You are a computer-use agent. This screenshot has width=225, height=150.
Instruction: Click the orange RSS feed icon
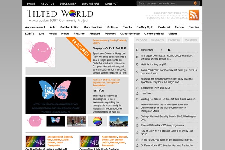point(194,15)
